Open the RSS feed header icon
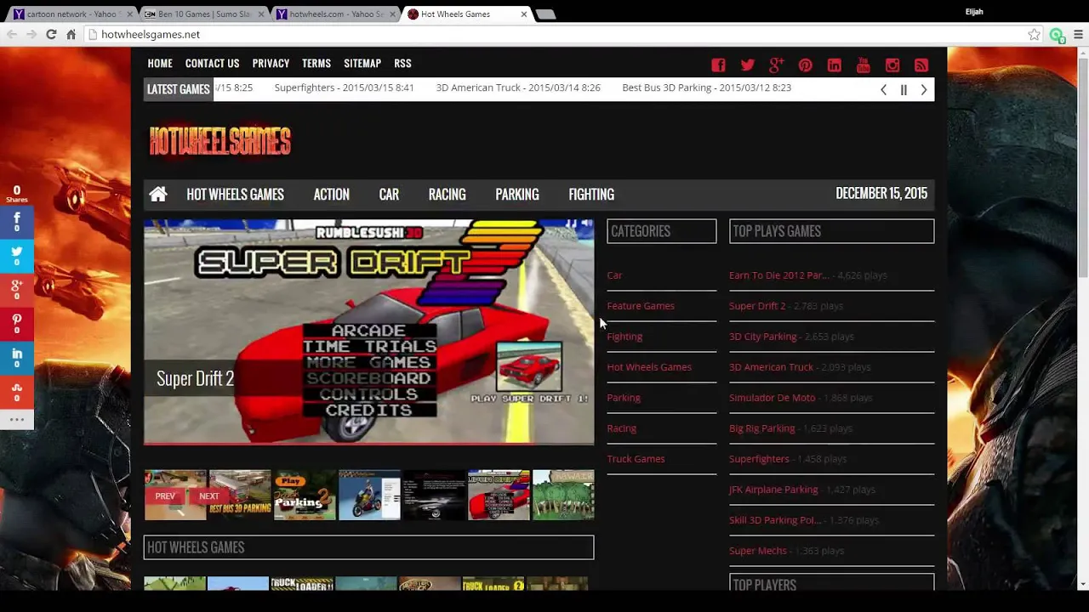This screenshot has width=1089, height=612. 921,65
